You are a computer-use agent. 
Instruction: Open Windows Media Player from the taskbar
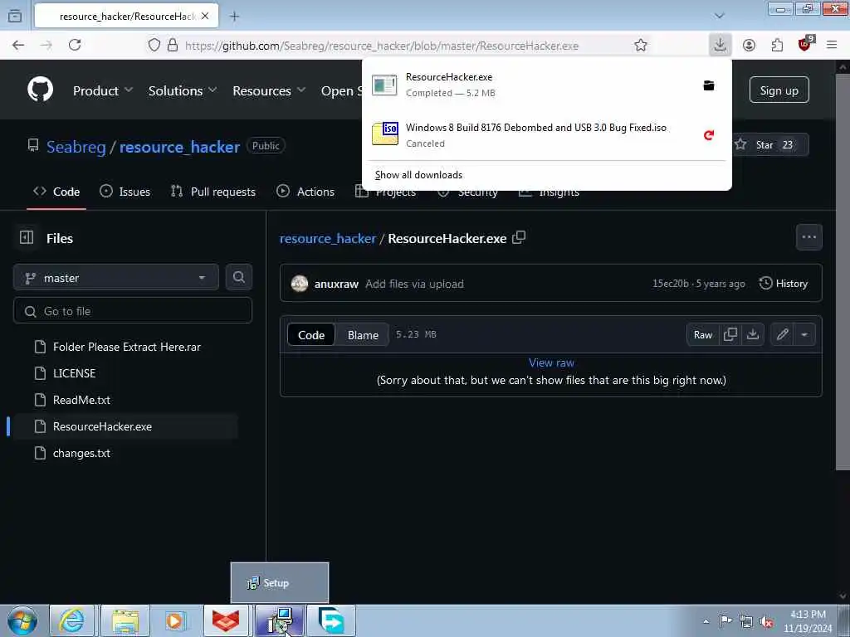click(x=174, y=621)
